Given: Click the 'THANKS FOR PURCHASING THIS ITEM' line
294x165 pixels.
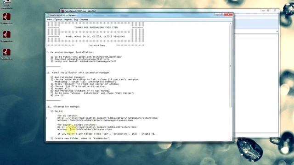Looking at the screenshot, I should point(96,27).
